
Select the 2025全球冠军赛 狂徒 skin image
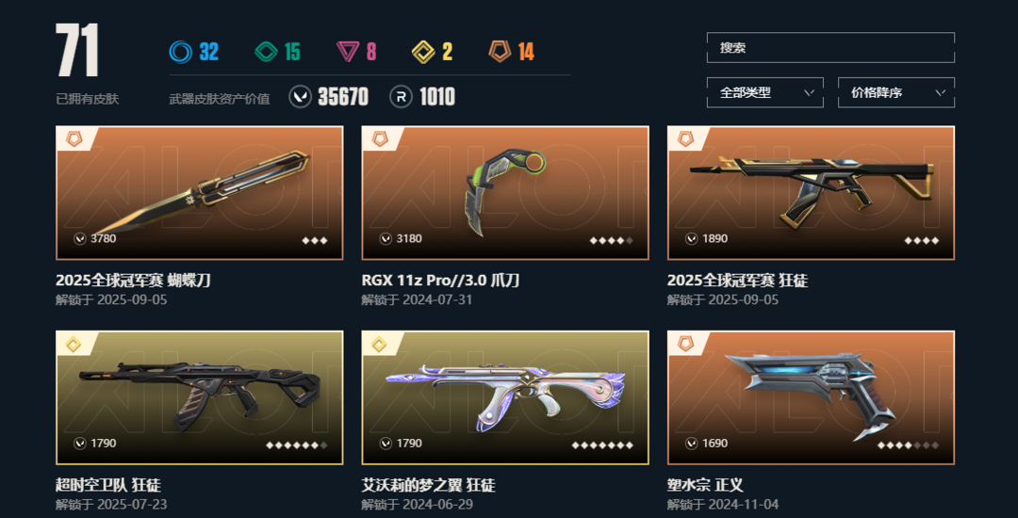coord(811,192)
